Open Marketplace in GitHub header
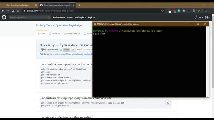214x120 pixels. coord(80,17)
